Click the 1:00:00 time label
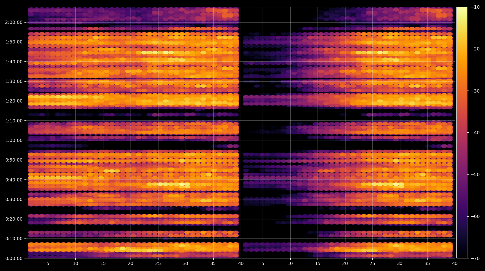 14,140
